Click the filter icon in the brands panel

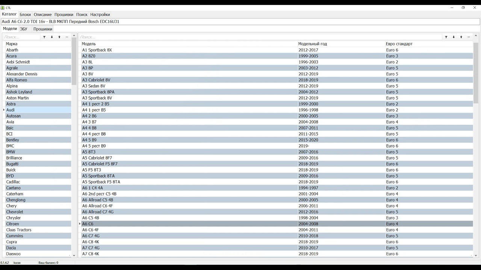tap(44, 37)
